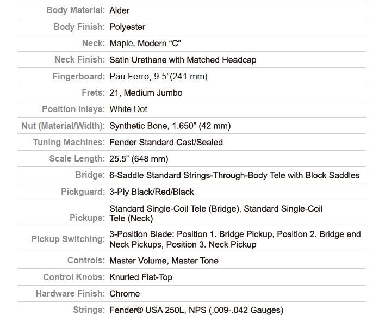
Task: Select the White Dot inlay value
Action: tap(128, 109)
